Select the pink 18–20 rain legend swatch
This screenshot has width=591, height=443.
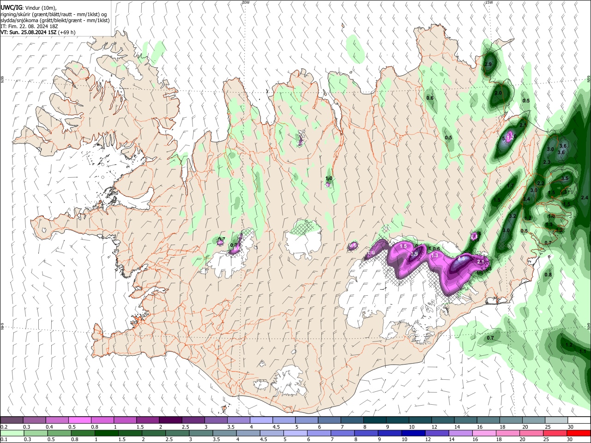(508, 433)
